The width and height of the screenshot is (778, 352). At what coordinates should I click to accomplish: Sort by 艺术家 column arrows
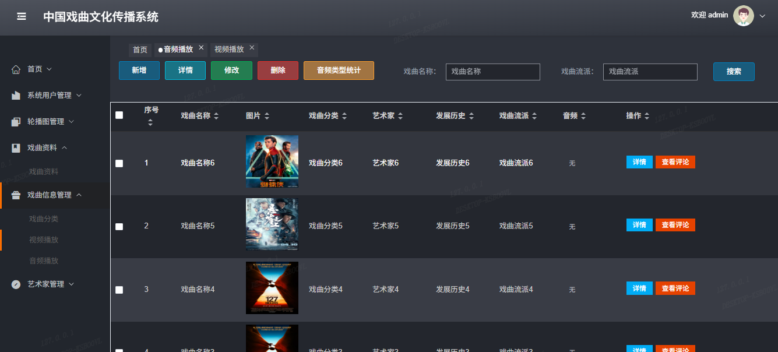[400, 117]
